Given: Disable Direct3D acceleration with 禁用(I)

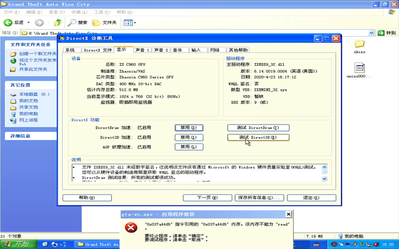Looking at the screenshot, I should pyautogui.click(x=189, y=137).
